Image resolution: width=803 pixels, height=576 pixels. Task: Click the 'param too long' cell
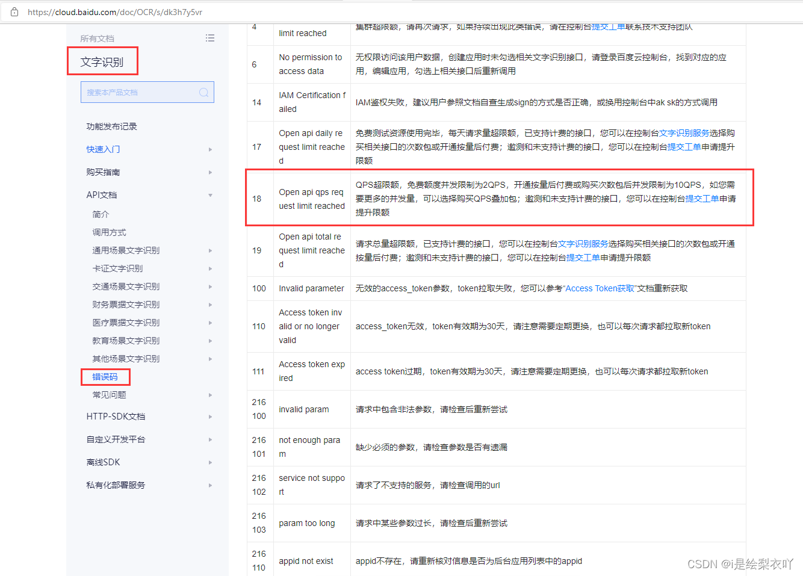tap(312, 523)
